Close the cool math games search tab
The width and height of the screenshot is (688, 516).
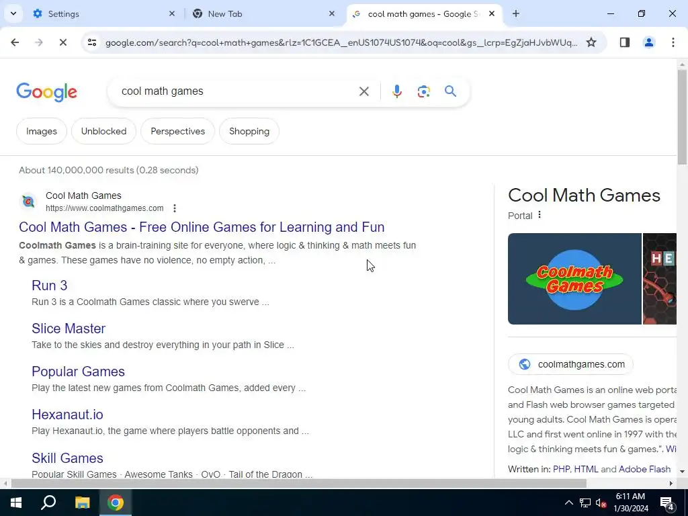coord(492,13)
